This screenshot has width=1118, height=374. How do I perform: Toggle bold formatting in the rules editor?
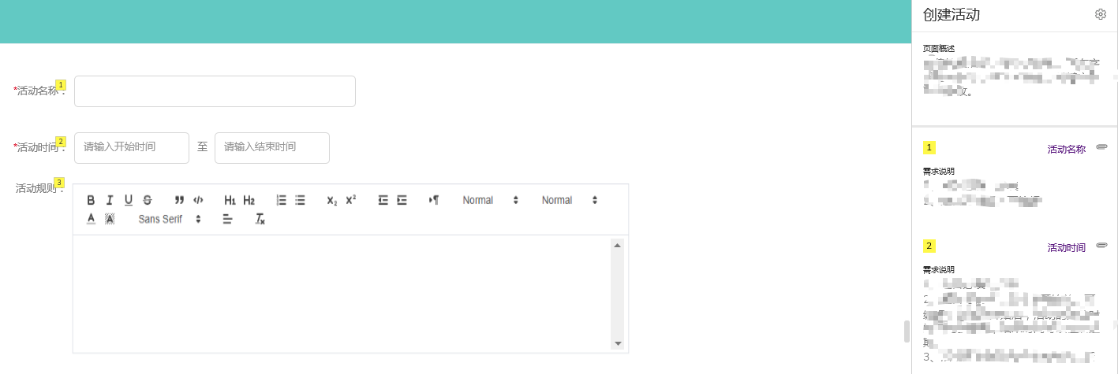(x=91, y=200)
